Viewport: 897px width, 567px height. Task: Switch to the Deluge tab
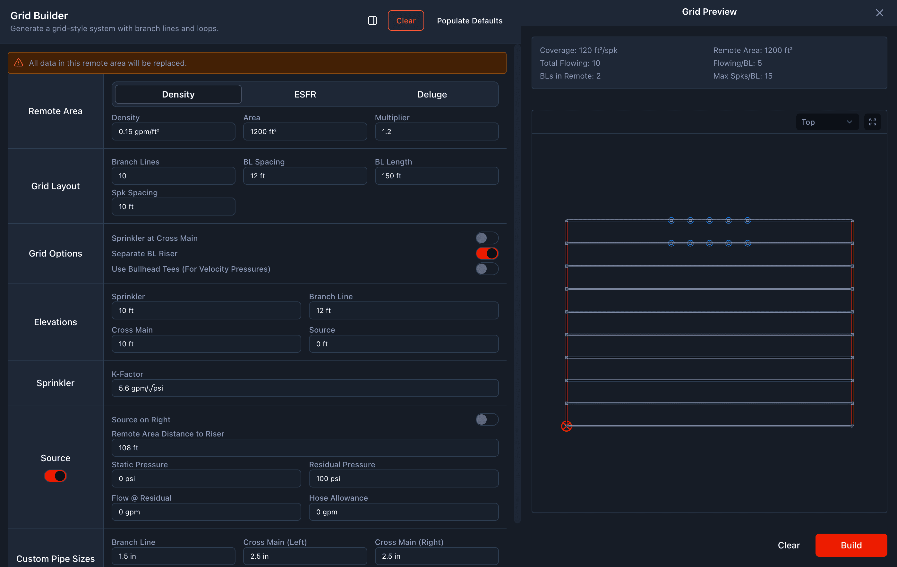(432, 95)
